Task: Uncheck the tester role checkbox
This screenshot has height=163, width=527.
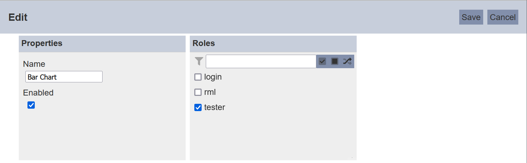Action: pyautogui.click(x=198, y=108)
